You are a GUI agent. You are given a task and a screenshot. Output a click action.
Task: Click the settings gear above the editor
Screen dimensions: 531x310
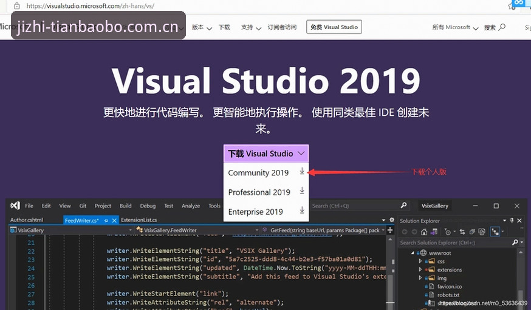point(392,220)
